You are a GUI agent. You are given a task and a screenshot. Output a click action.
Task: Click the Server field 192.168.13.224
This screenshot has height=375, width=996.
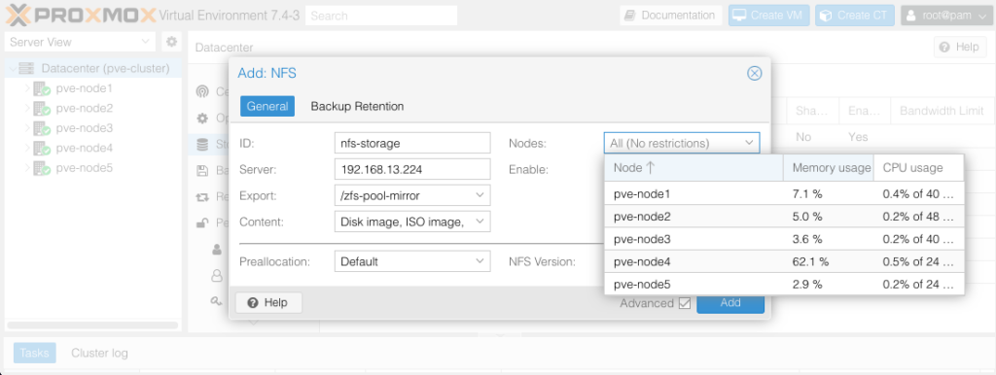(412, 169)
